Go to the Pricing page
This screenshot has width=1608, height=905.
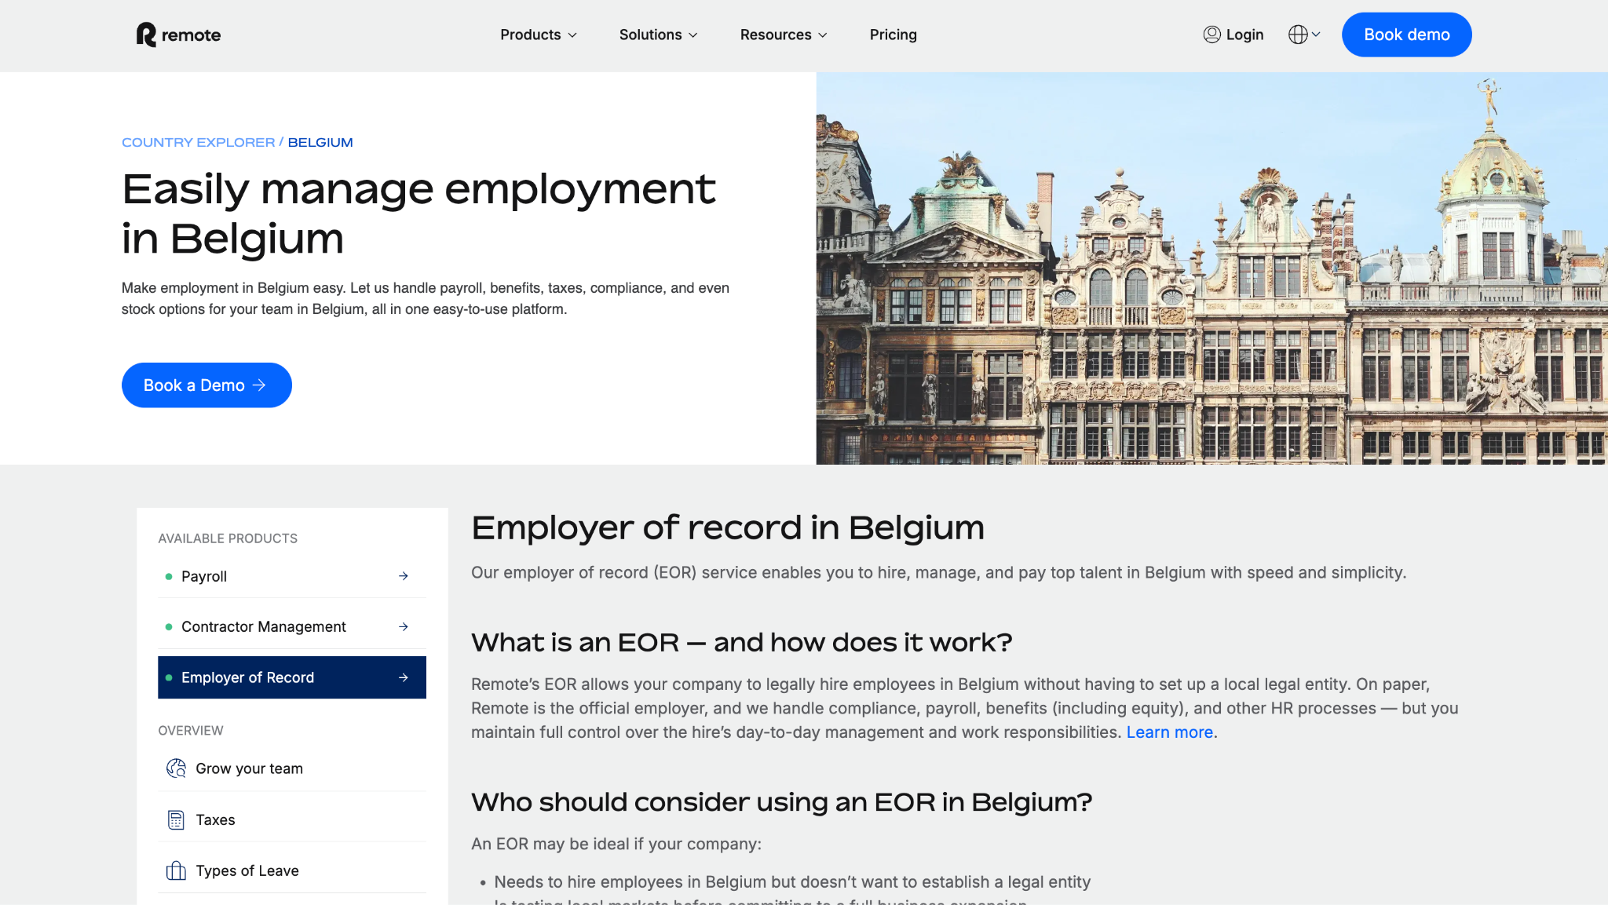click(x=893, y=35)
